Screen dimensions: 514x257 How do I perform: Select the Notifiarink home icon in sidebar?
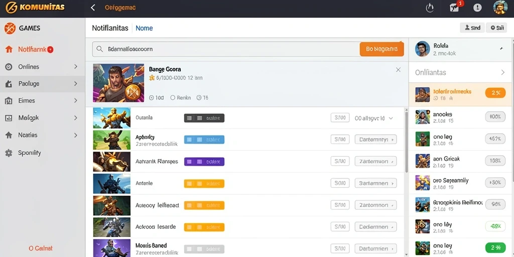[x=9, y=50]
